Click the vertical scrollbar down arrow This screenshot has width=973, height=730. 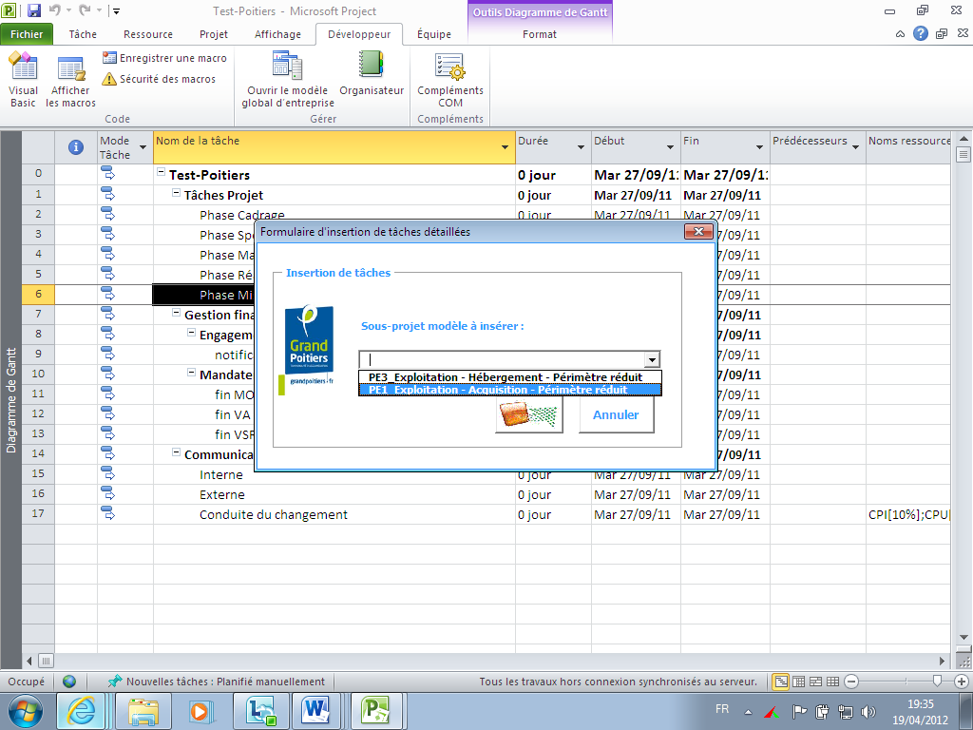963,638
